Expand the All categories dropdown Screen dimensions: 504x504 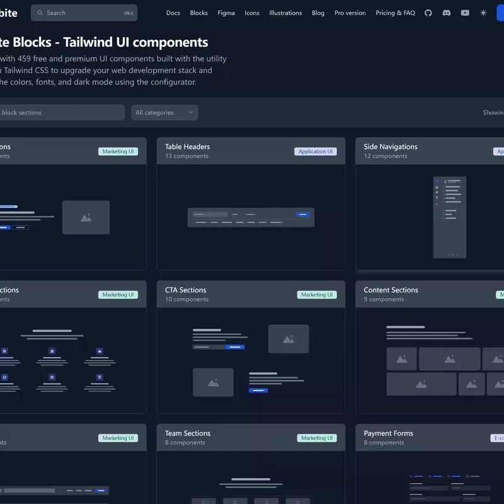(x=164, y=113)
